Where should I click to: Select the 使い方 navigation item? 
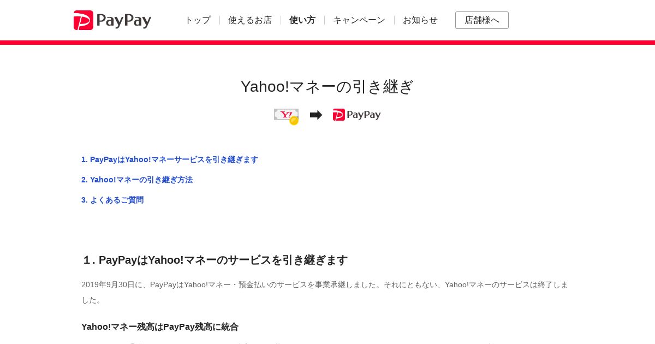302,20
